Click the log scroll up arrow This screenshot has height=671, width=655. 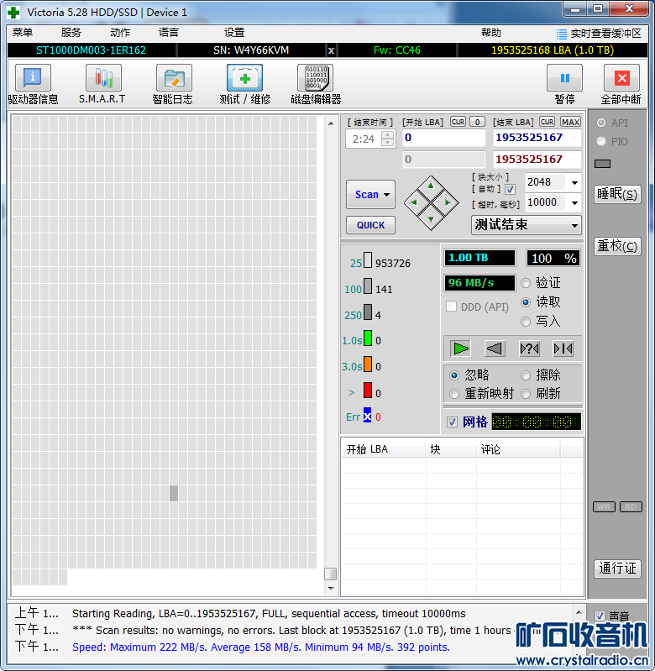pos(579,613)
